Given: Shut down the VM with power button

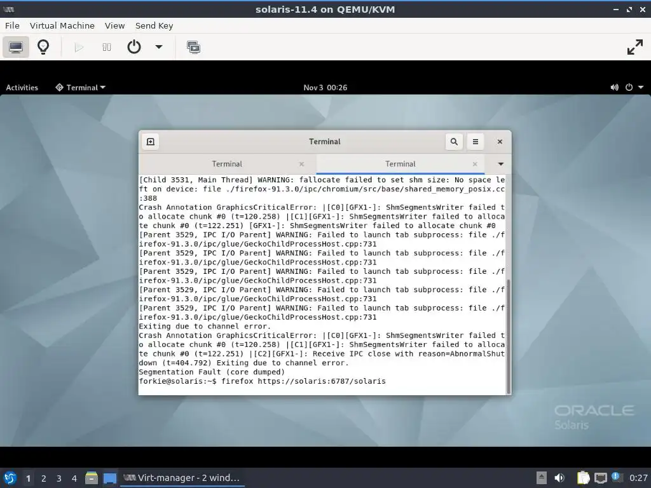Looking at the screenshot, I should pyautogui.click(x=134, y=47).
